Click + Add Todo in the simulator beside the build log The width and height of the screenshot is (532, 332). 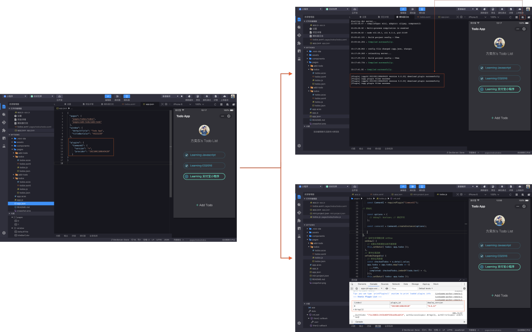499,118
